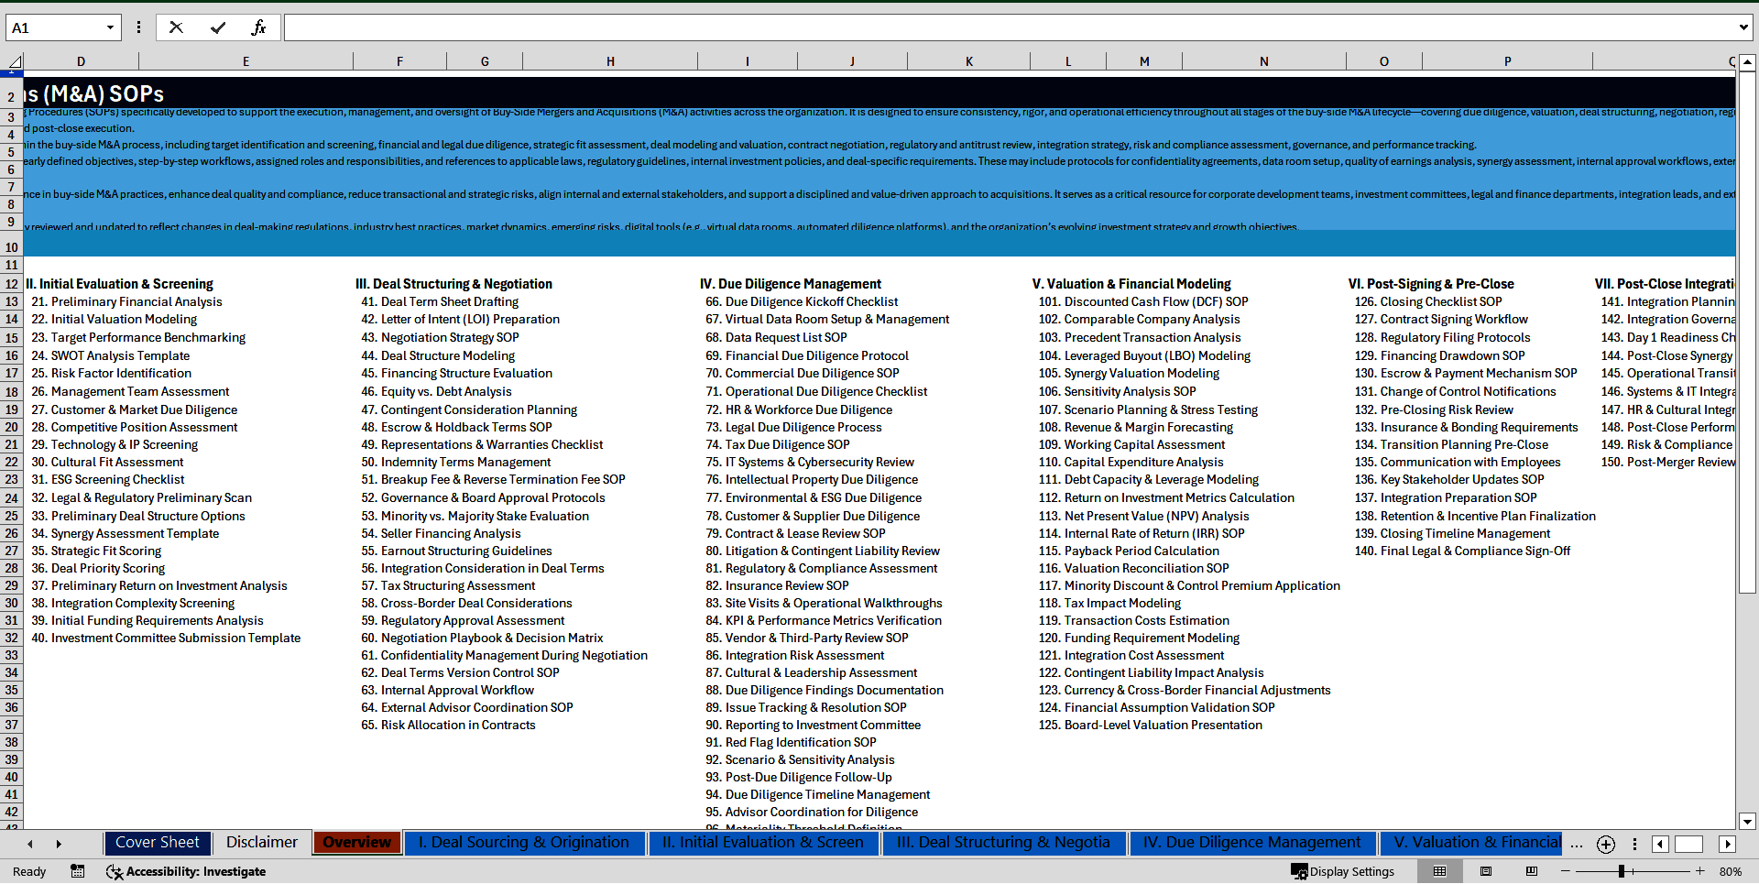Expand the formula bar

click(x=1743, y=27)
